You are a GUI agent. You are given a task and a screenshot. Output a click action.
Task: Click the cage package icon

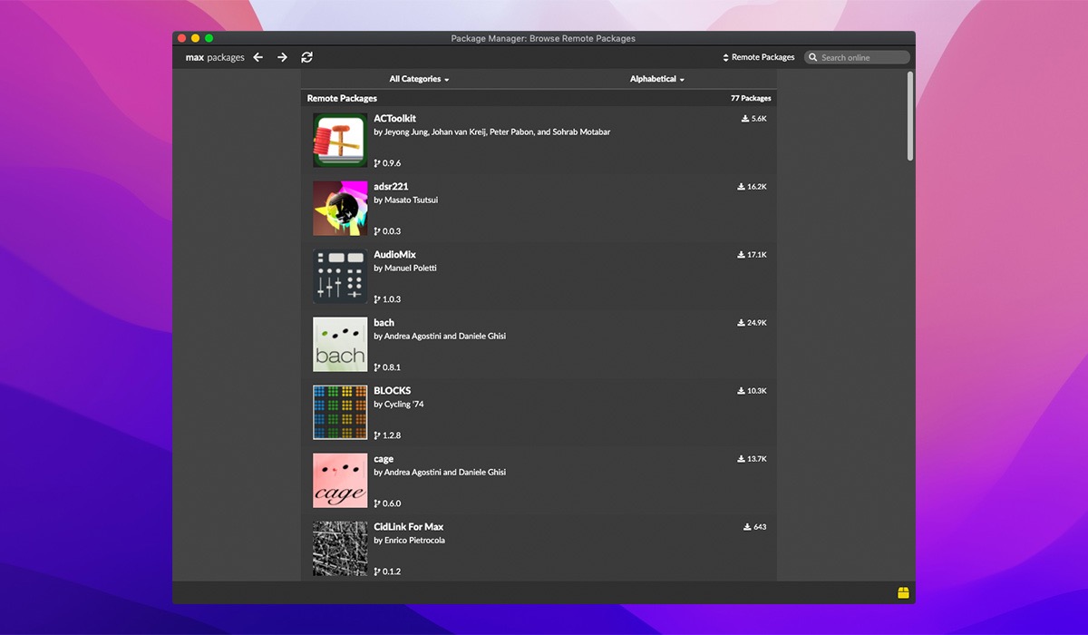point(340,480)
